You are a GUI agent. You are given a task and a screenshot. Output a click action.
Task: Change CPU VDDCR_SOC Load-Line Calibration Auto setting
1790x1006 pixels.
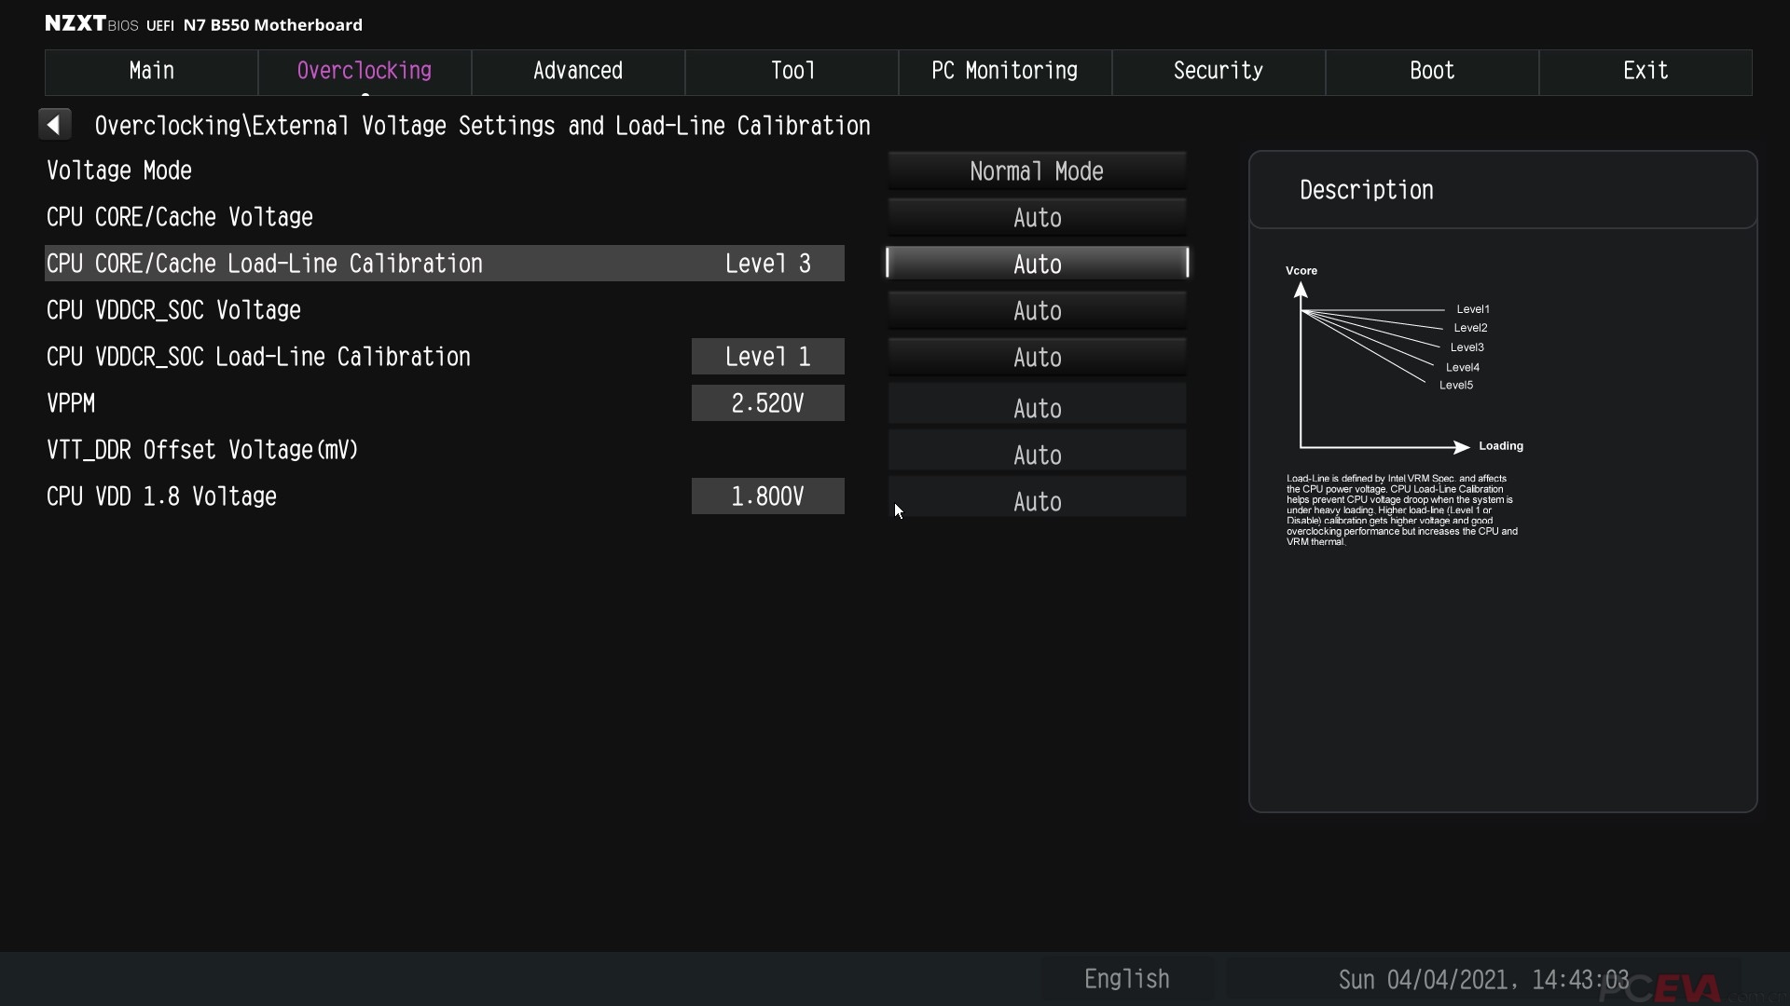[x=1036, y=358]
